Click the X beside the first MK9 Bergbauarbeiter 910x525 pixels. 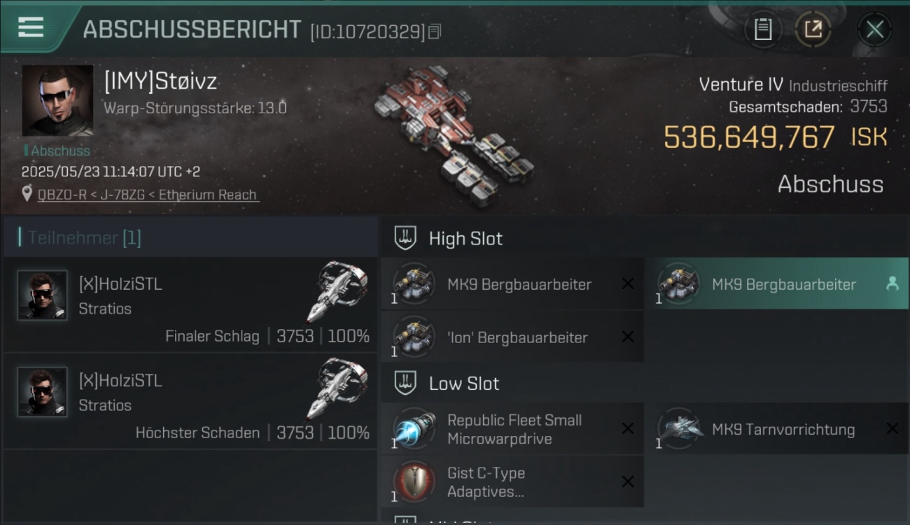click(628, 283)
